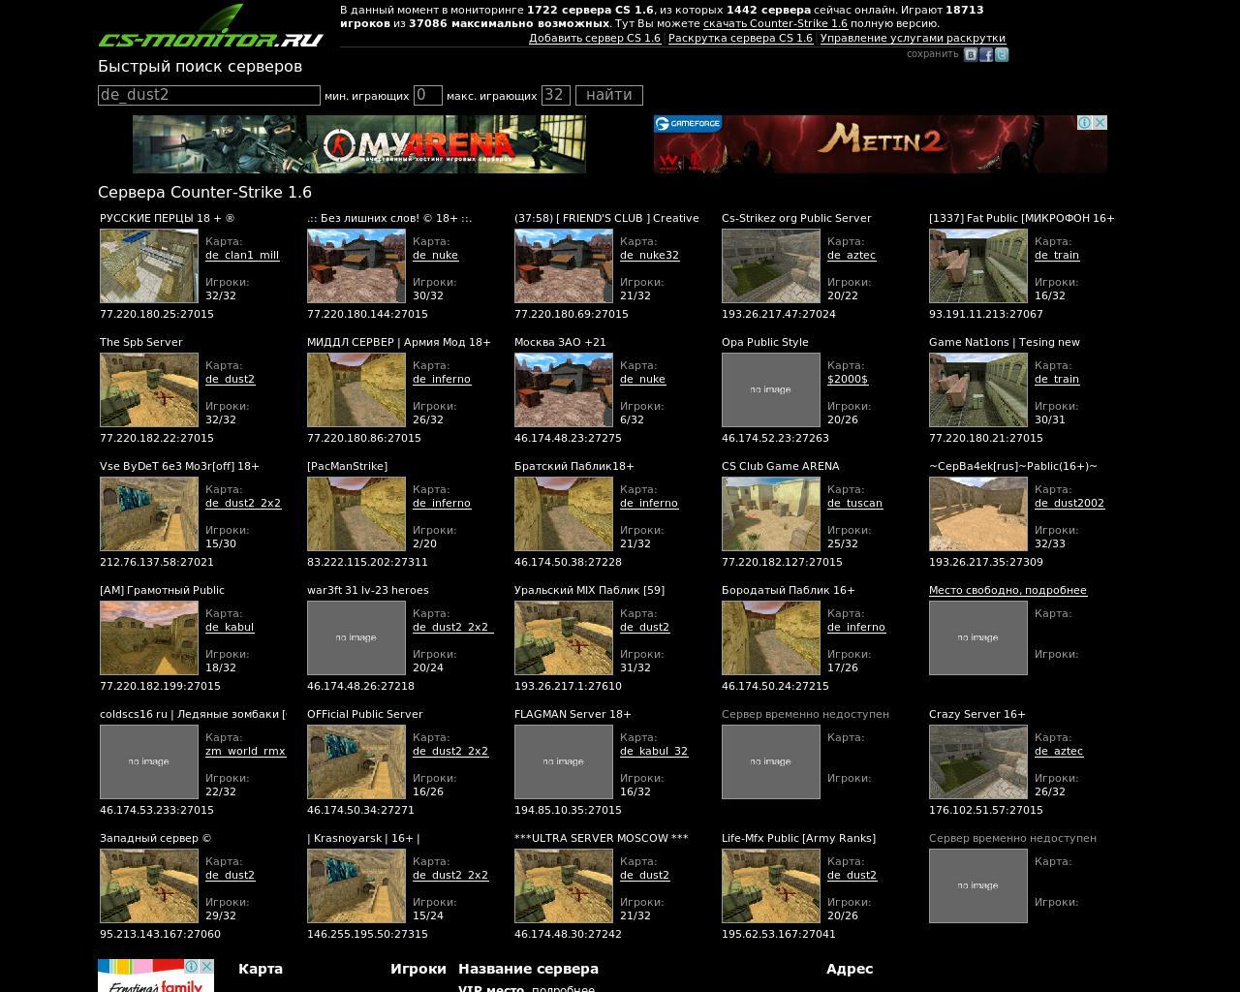Open de_dust2 map under Life-Mfx Public
This screenshot has width=1240, height=992.
(852, 875)
